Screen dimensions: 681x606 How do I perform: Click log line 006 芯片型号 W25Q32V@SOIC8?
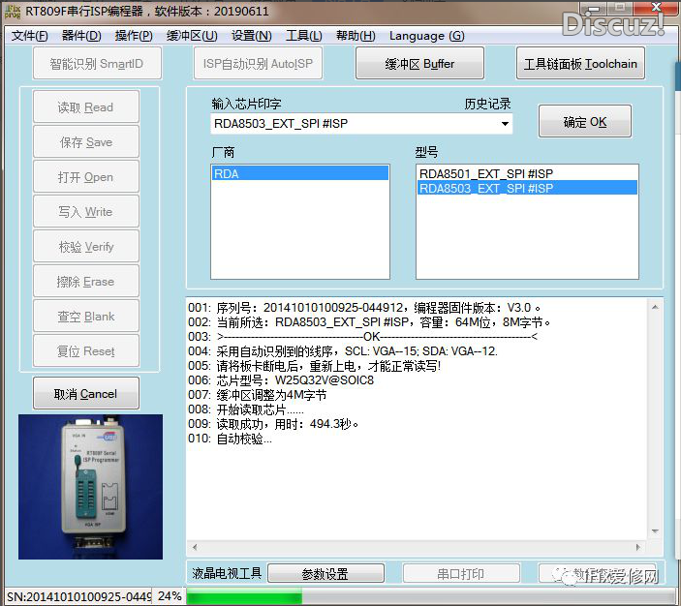point(281,380)
